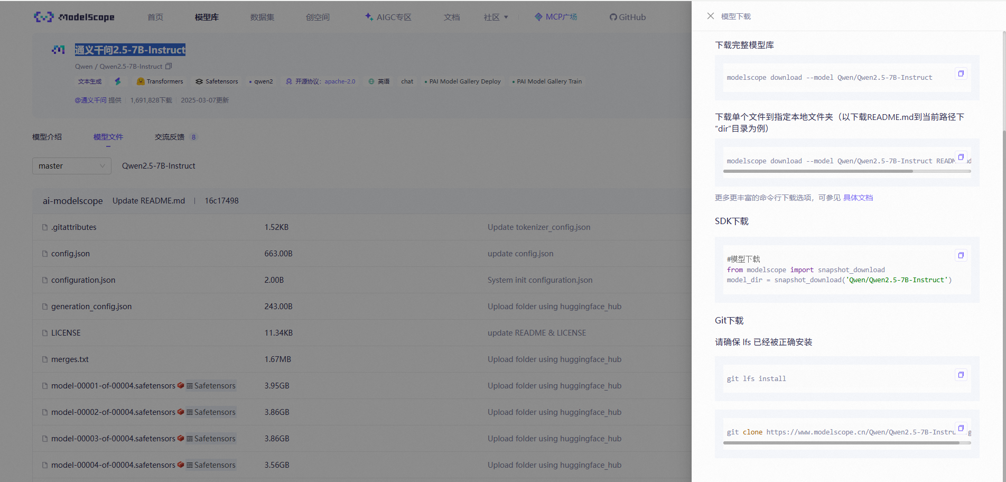Click the model avatar icon beside the title
Viewport: 1006px width, 482px height.
(x=58, y=50)
